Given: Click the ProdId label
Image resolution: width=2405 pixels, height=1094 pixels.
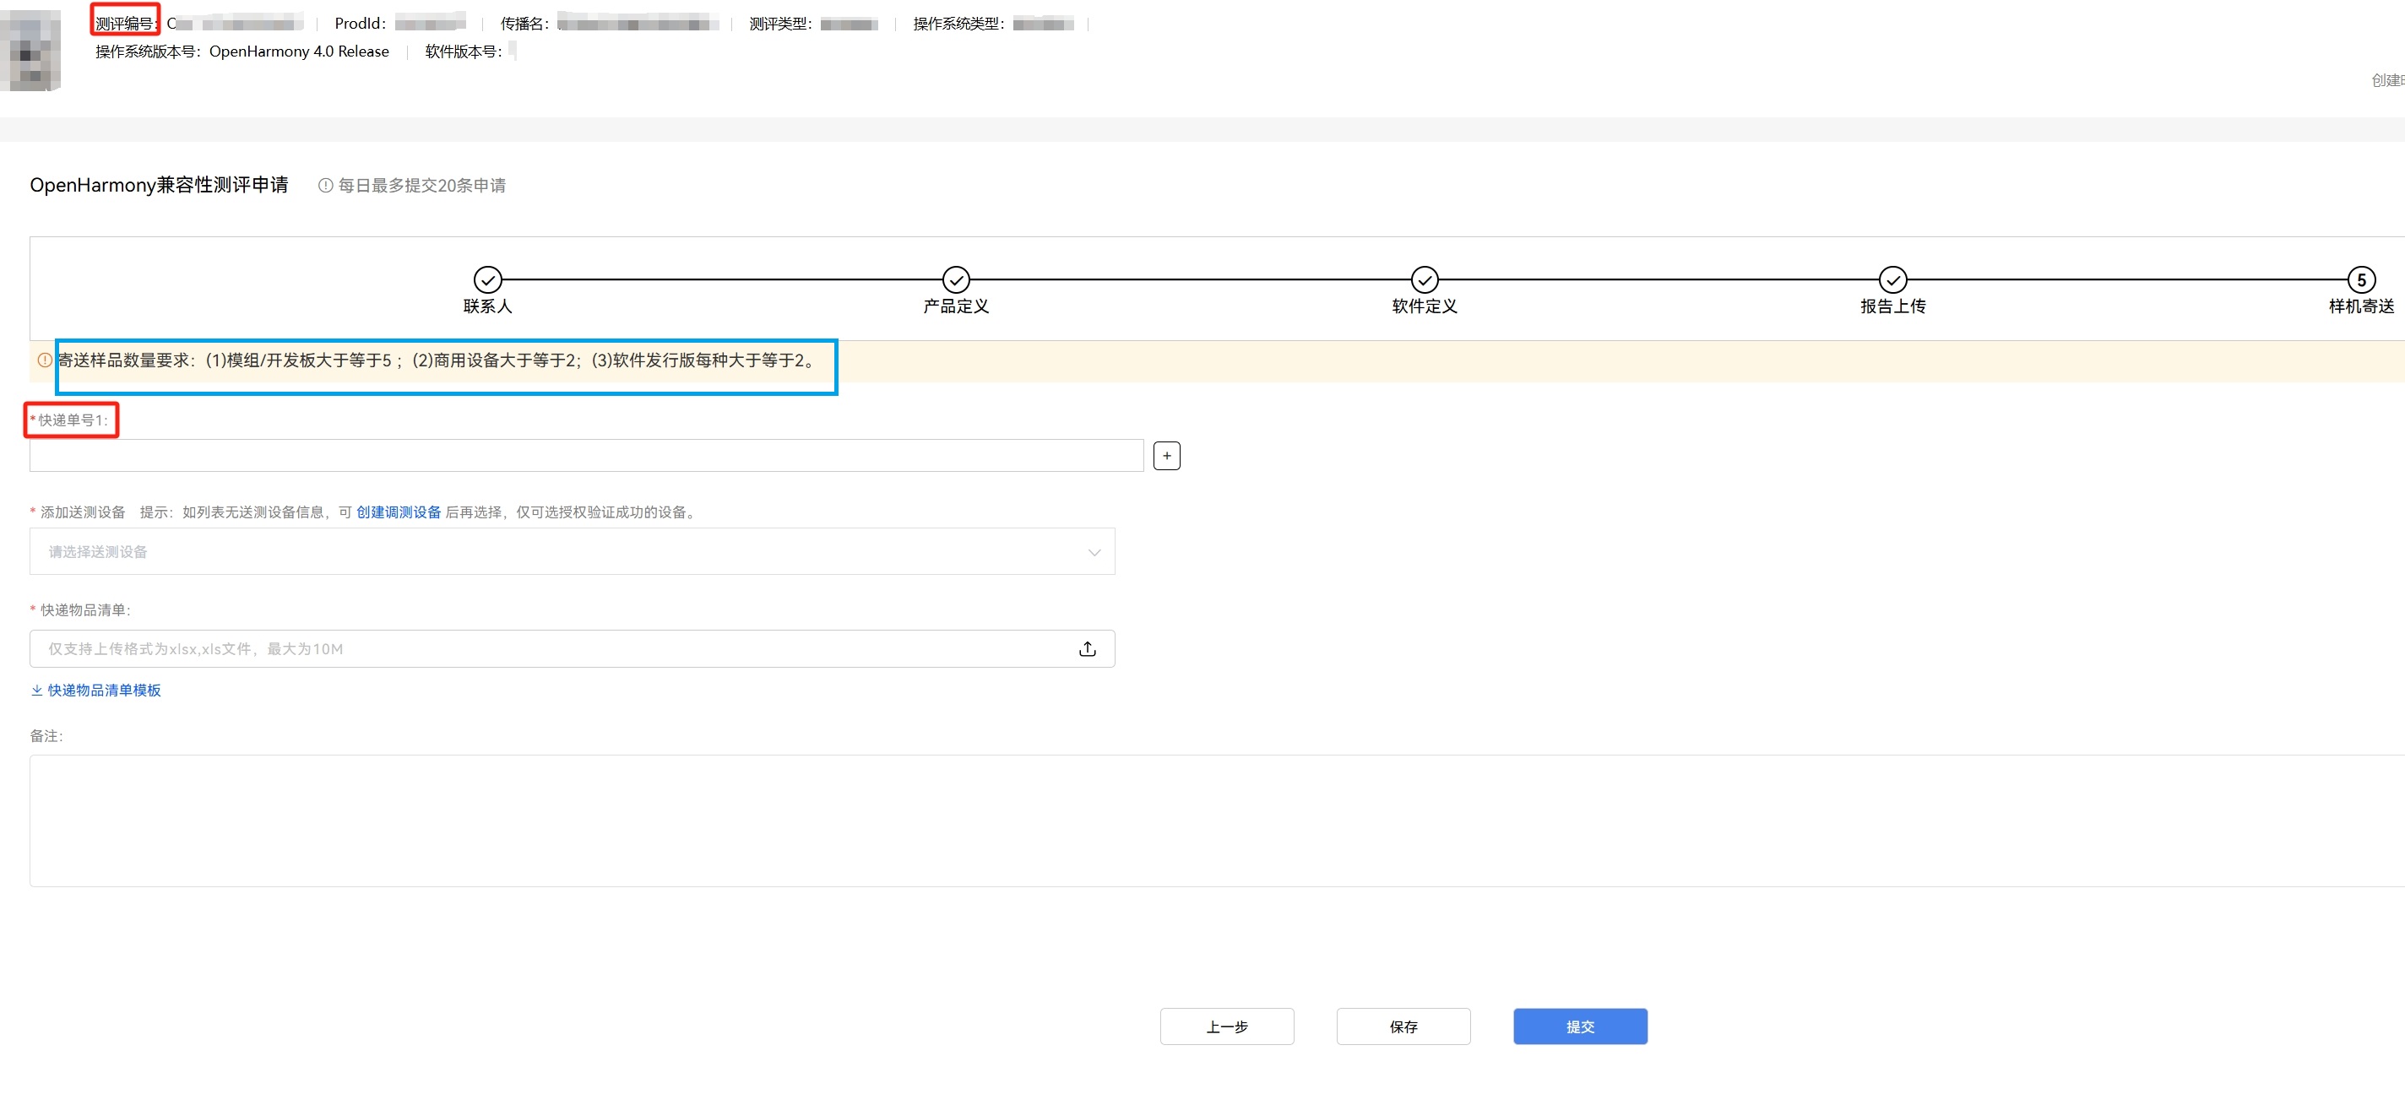Looking at the screenshot, I should pos(360,24).
